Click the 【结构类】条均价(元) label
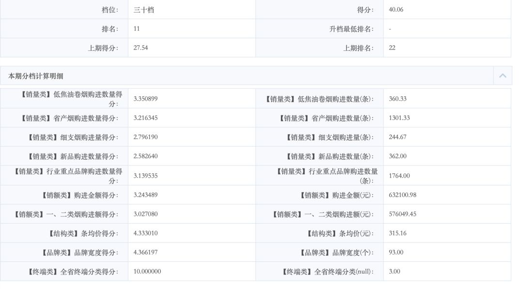The height and width of the screenshot is (289, 523). (340, 233)
